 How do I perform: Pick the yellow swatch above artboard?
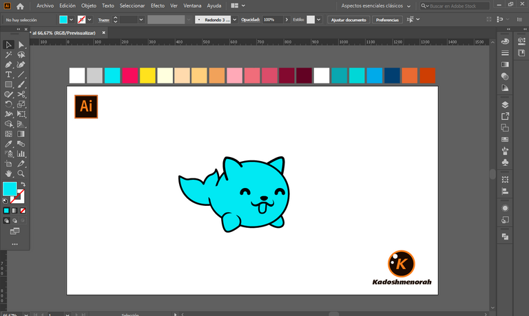pos(147,75)
